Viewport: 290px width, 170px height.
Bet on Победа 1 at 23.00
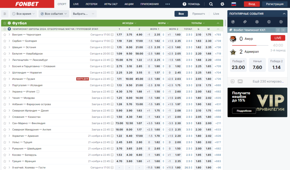pyautogui.click(x=238, y=65)
